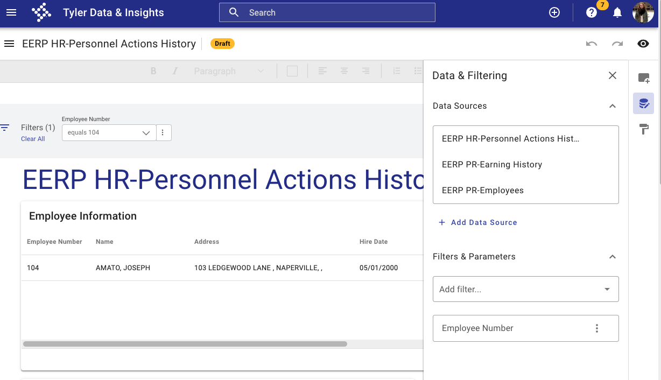Screen dimensions: 661x380
Task: Open the help question mark icon
Action: click(592, 12)
